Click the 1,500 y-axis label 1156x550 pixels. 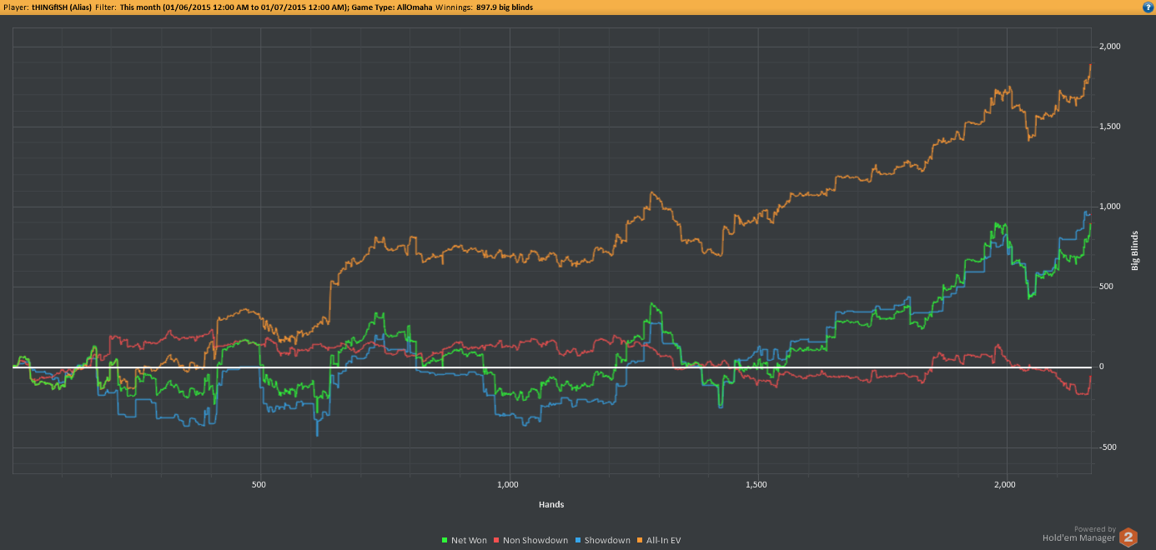coord(1110,127)
